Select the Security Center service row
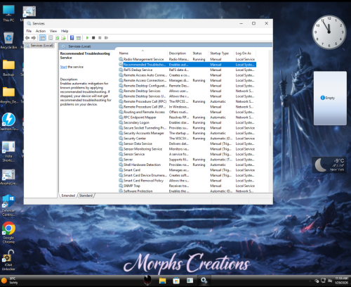The image size is (351, 287). tap(187, 139)
